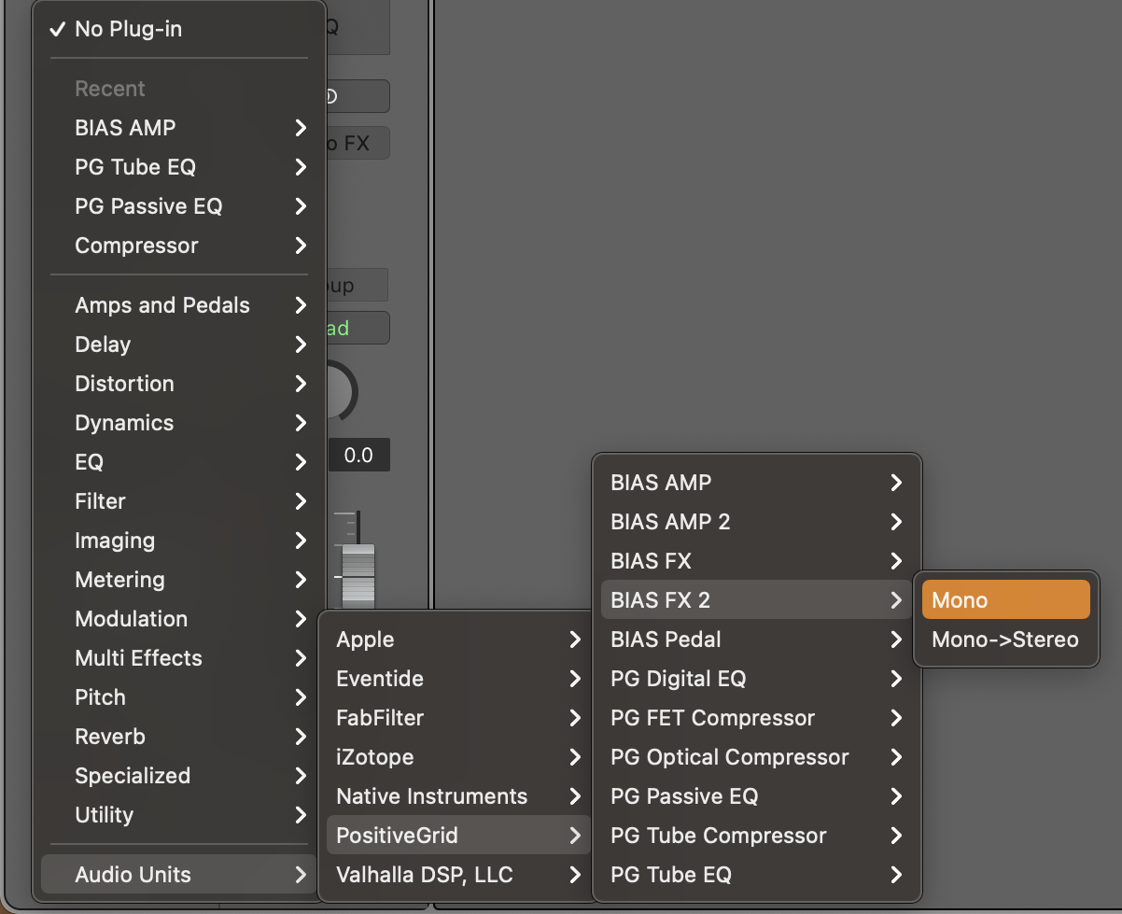Viewport: 1122px width, 914px height.
Task: Open the Dynamics category submenu
Action: pos(179,423)
